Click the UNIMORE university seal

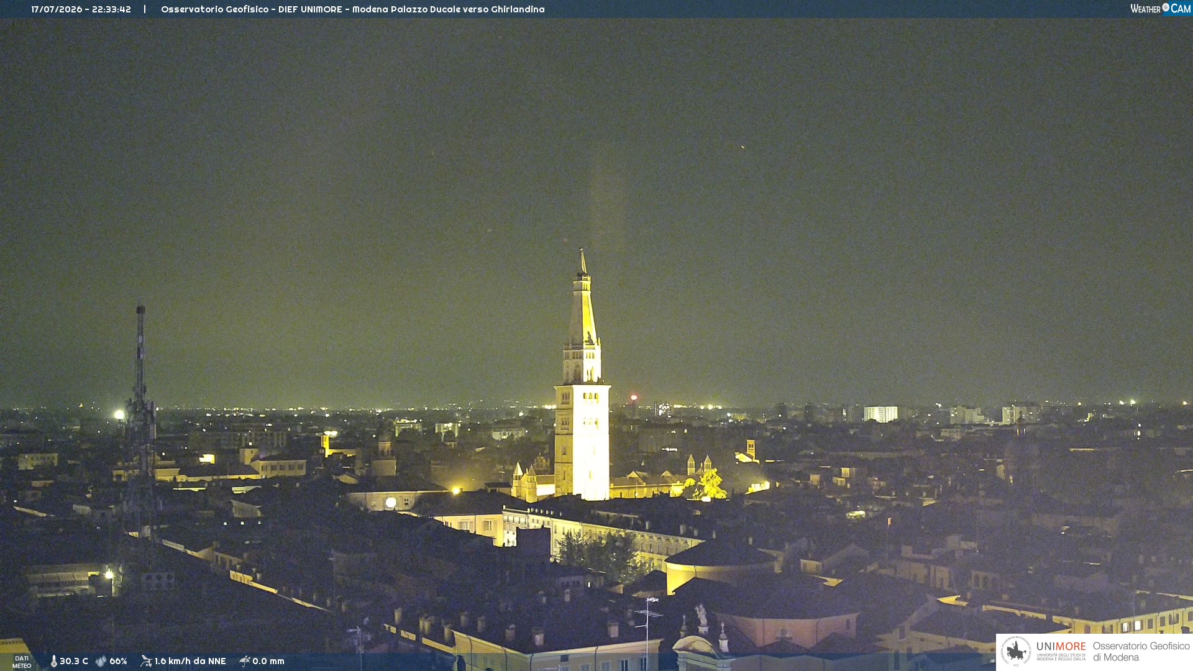tap(1016, 651)
